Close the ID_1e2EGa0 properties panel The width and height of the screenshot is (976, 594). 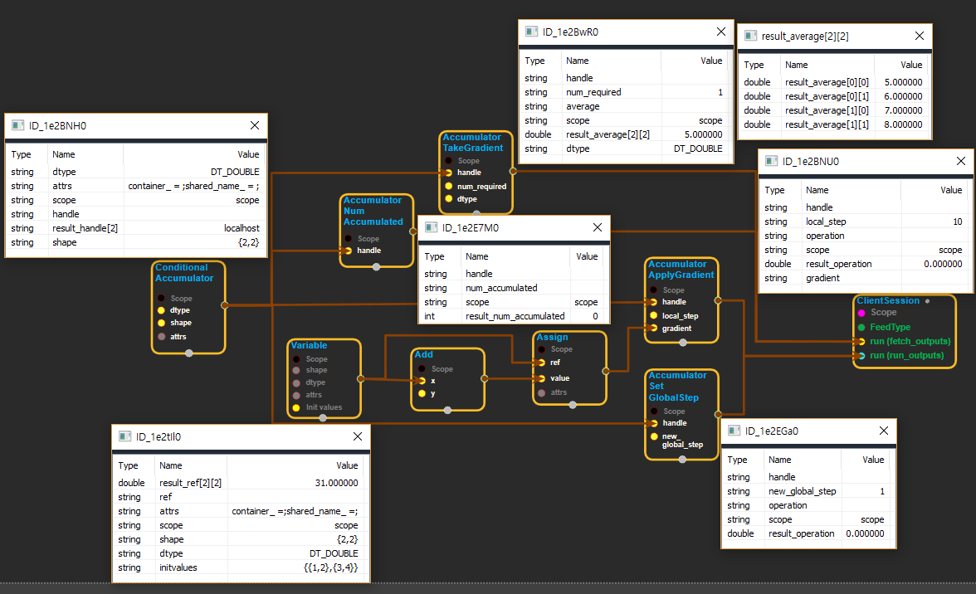(883, 431)
